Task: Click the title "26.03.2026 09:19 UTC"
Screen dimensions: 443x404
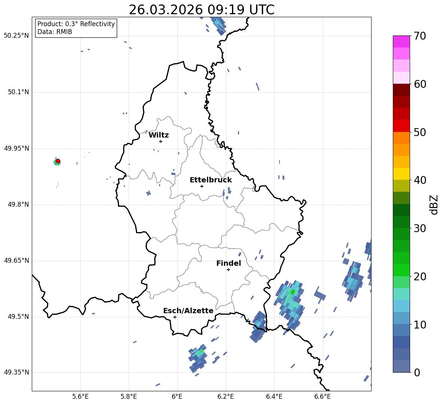Action: [201, 10]
